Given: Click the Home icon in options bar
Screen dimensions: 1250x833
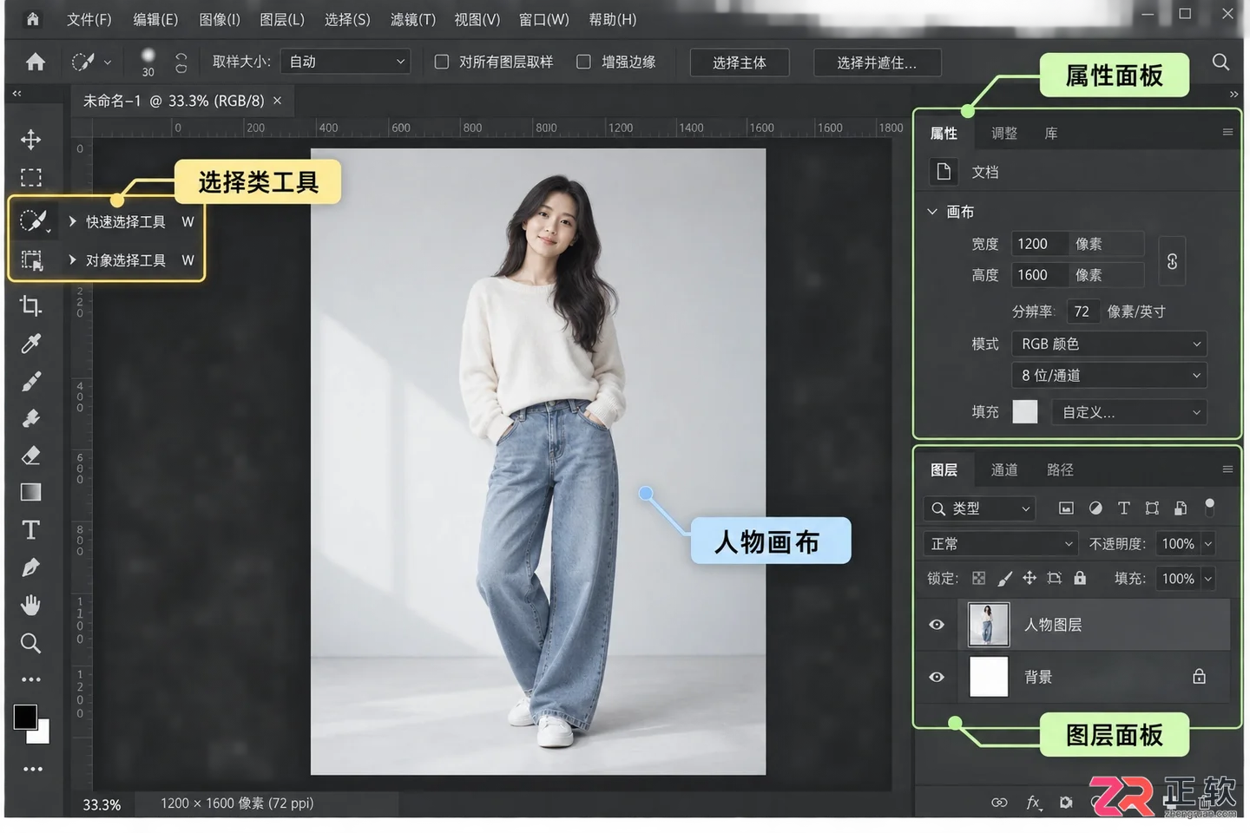Looking at the screenshot, I should pos(36,62).
